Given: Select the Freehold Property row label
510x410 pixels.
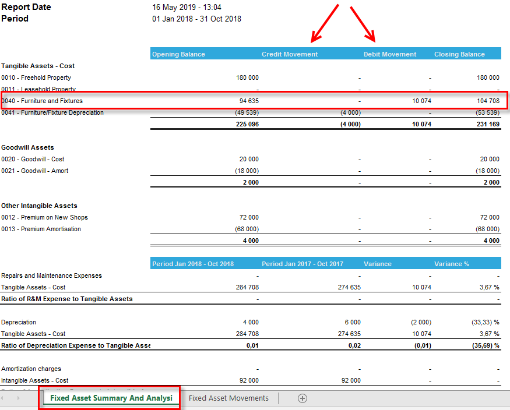Looking at the screenshot, I should [36, 77].
